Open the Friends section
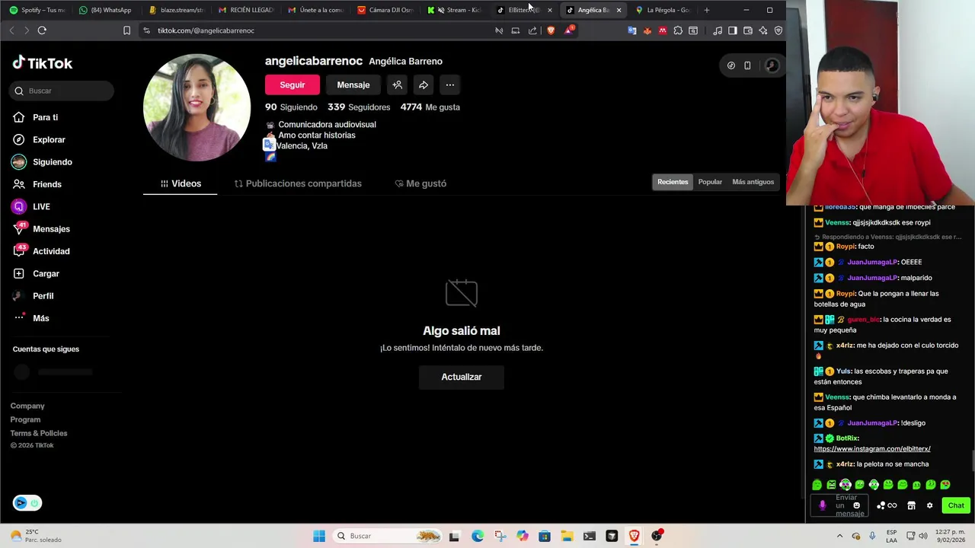The image size is (975, 548). 37,184
